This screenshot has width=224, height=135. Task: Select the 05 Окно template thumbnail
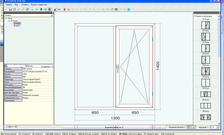(206, 71)
